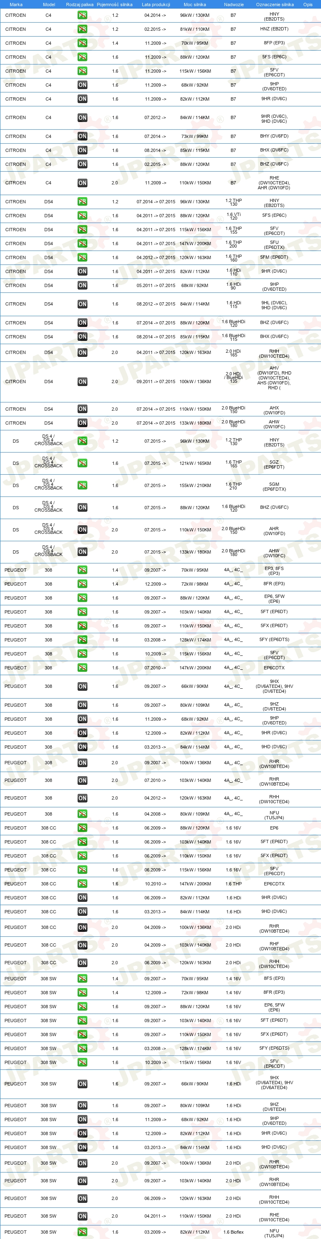Click the '08.2012 -> 07.2015' production years cell

(x=156, y=304)
